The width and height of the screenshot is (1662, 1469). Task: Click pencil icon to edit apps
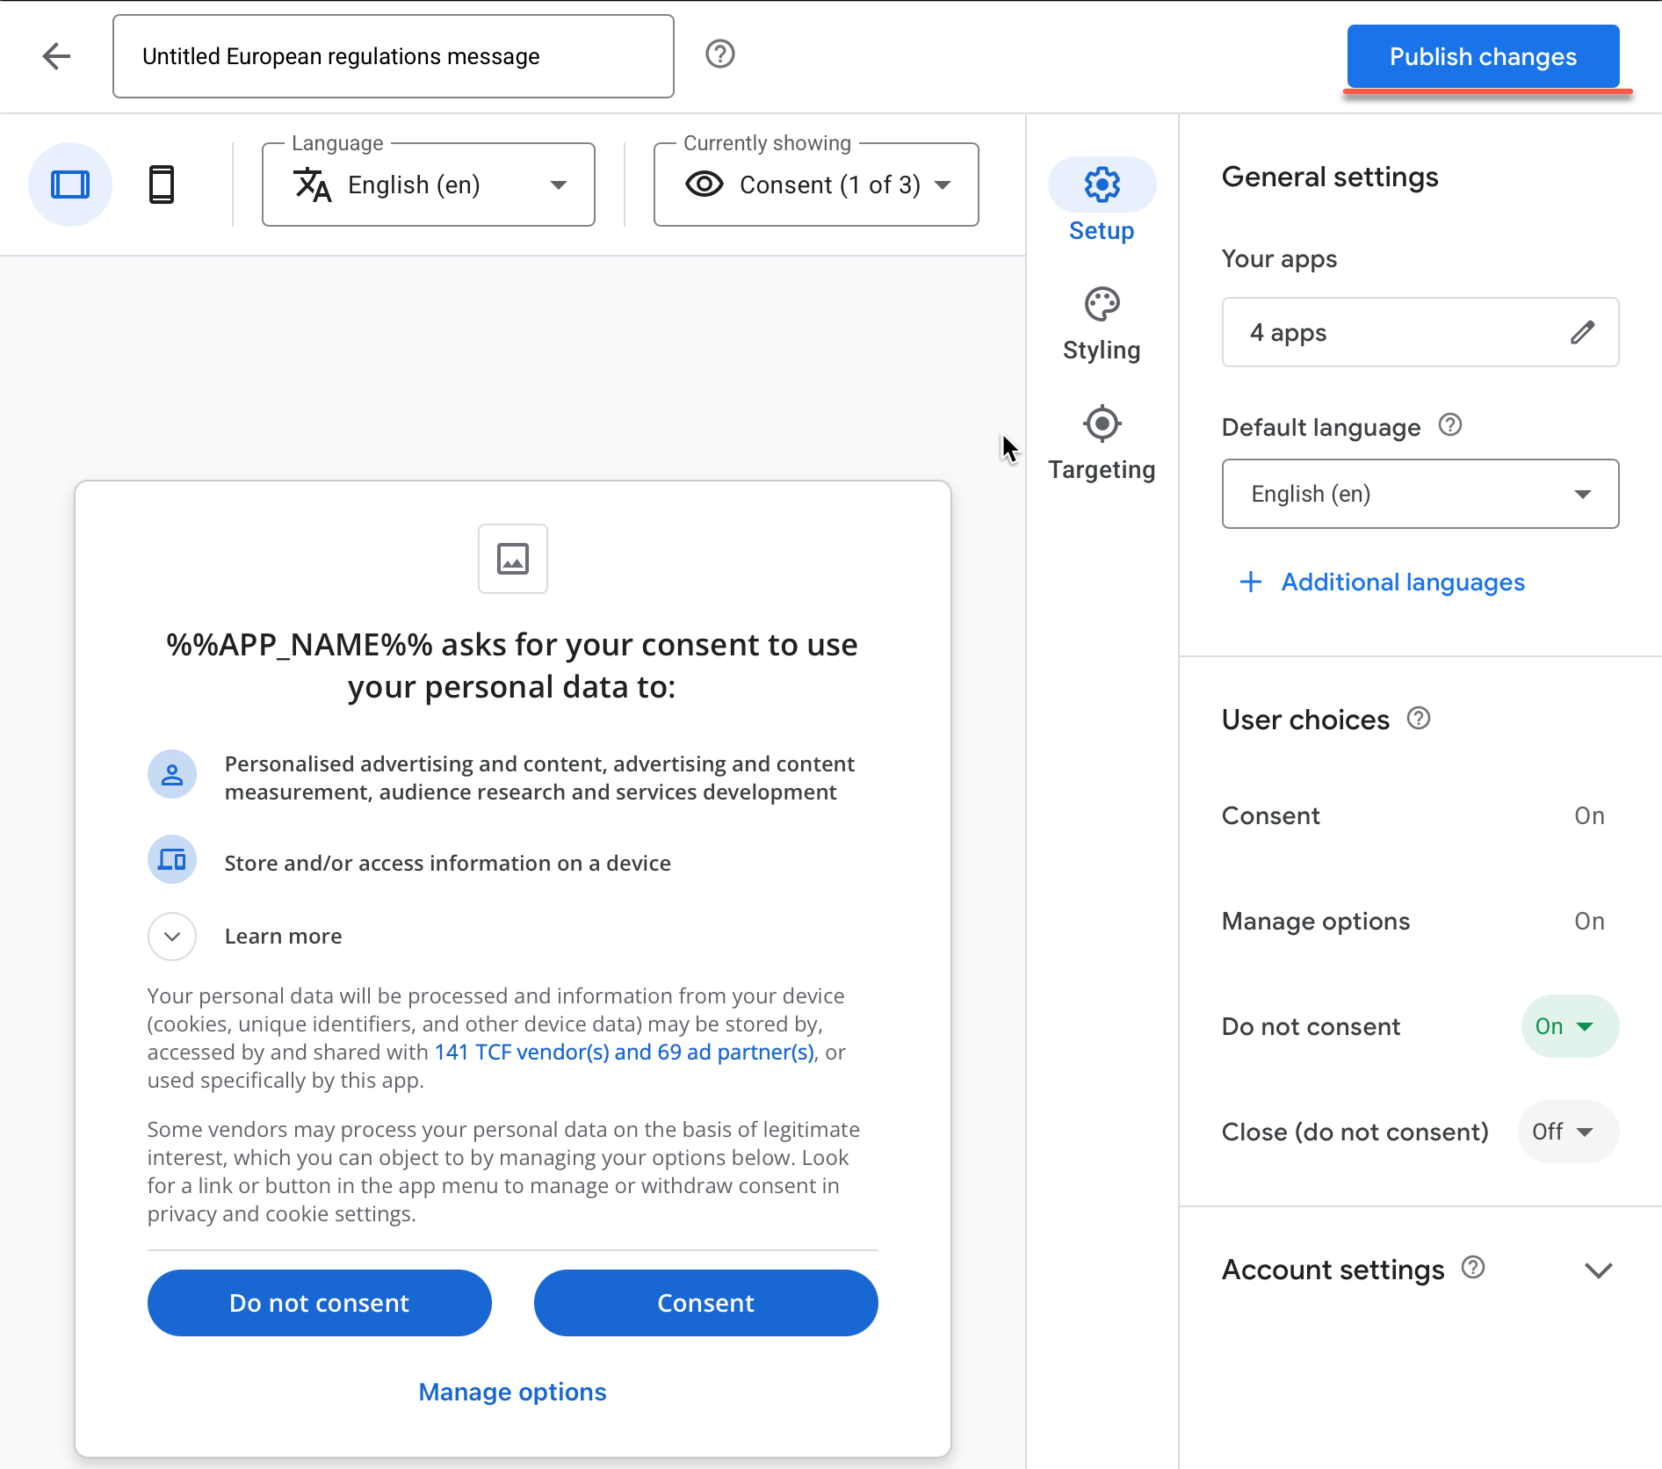tap(1582, 332)
